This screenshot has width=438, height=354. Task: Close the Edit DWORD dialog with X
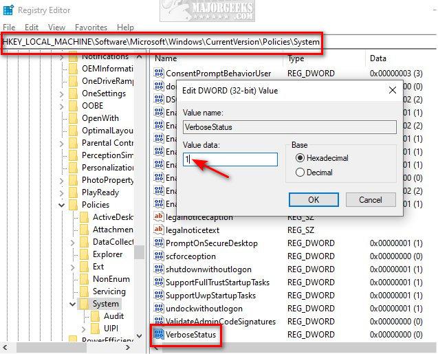[x=393, y=90]
